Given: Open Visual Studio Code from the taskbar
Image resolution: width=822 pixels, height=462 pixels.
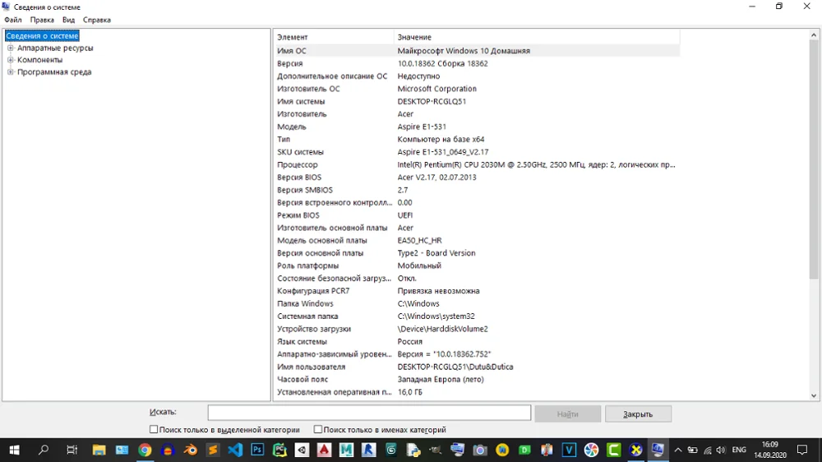Looking at the screenshot, I should (235, 450).
